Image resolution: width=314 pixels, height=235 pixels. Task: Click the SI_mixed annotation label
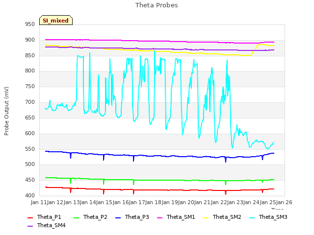coord(55,21)
